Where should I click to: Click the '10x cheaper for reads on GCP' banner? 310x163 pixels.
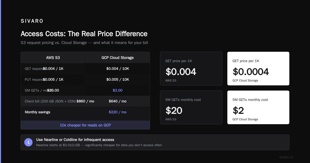[85, 125]
